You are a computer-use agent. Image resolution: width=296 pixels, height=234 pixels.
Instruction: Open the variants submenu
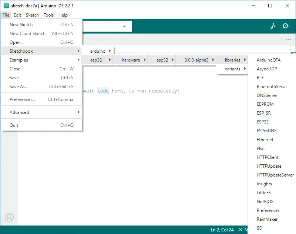pos(232,69)
